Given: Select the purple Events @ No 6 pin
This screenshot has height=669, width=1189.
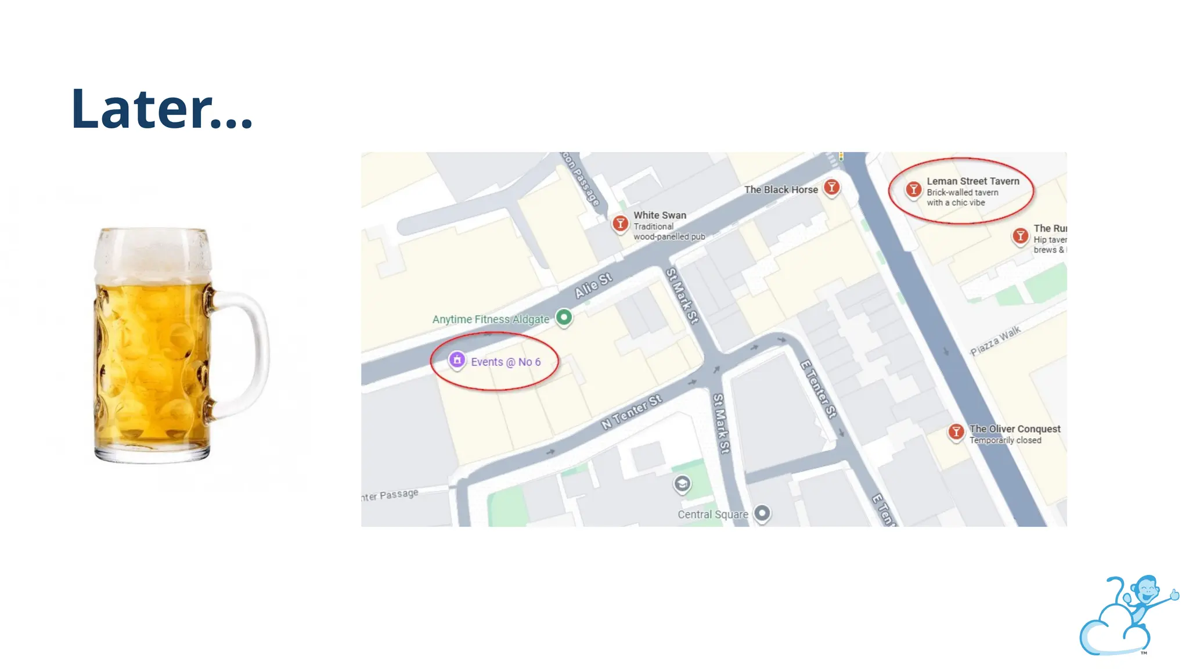Looking at the screenshot, I should tap(457, 361).
